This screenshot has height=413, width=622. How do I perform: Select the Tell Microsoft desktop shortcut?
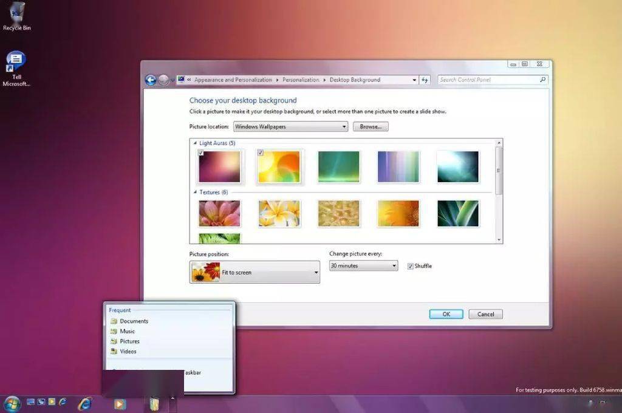[x=16, y=69]
